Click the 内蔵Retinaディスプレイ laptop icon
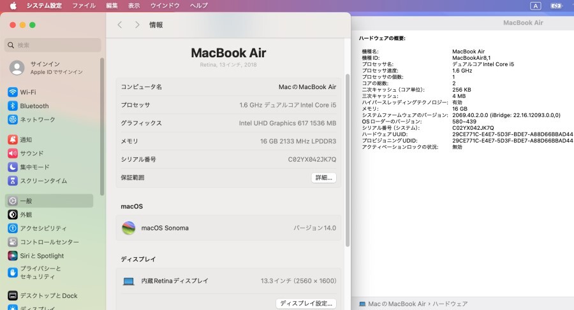The width and height of the screenshot is (574, 310). coord(128,281)
